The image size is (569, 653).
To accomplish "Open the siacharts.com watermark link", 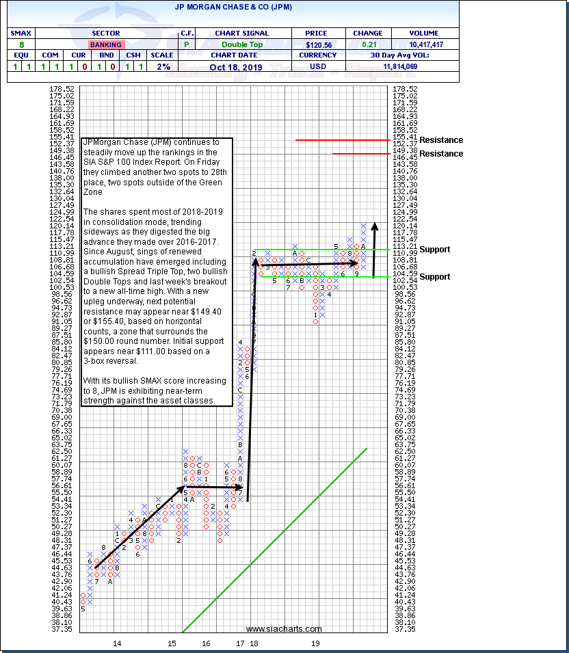I will tap(284, 629).
